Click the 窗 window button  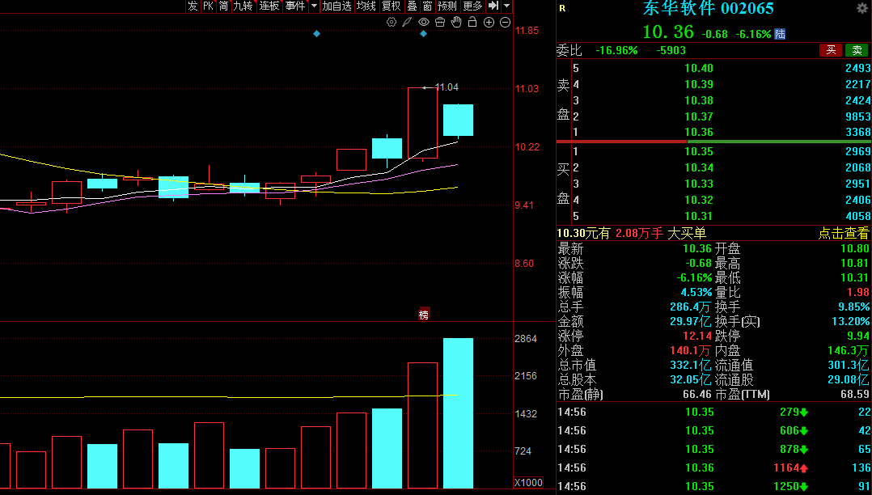pyautogui.click(x=427, y=6)
